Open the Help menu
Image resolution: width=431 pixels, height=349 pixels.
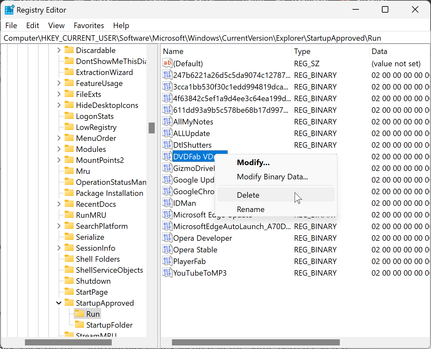pyautogui.click(x=121, y=26)
